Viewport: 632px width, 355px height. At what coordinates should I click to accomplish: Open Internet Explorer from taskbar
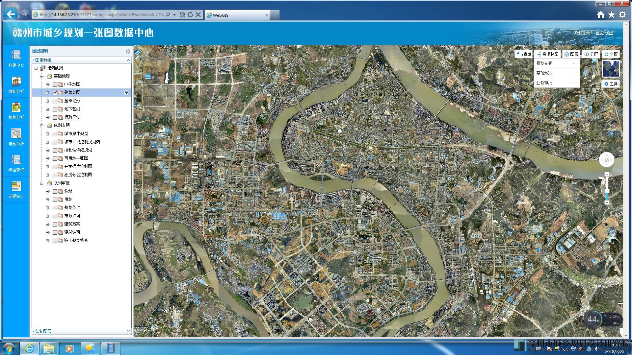pos(29,348)
